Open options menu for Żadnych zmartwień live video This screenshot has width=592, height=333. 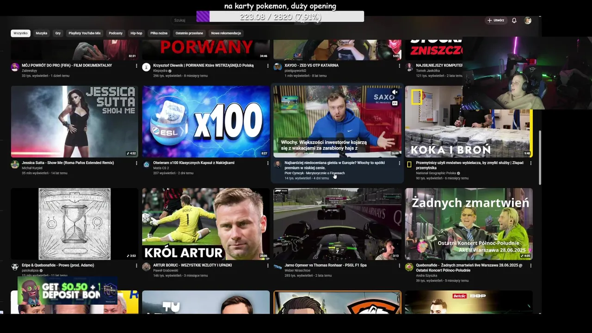coord(530,266)
